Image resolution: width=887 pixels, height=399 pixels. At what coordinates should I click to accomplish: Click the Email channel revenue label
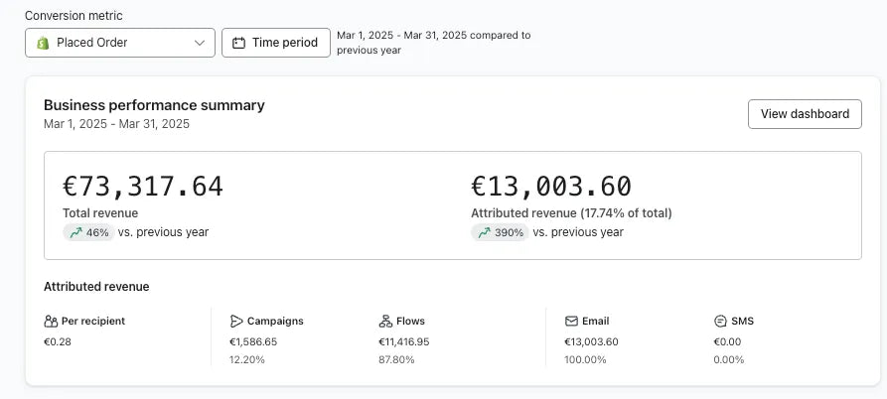coord(596,322)
